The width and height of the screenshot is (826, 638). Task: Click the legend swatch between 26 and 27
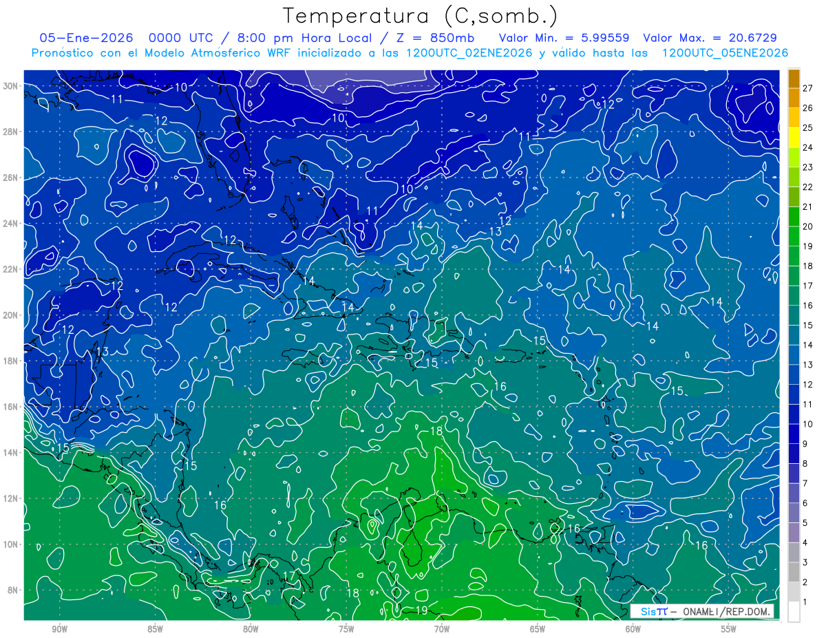pyautogui.click(x=794, y=98)
